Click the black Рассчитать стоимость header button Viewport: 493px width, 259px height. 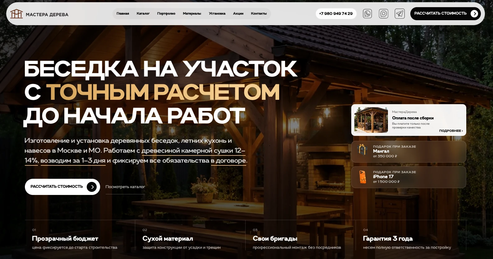pyautogui.click(x=445, y=14)
